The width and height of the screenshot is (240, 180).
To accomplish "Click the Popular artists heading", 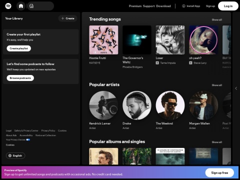I will tap(104, 84).
